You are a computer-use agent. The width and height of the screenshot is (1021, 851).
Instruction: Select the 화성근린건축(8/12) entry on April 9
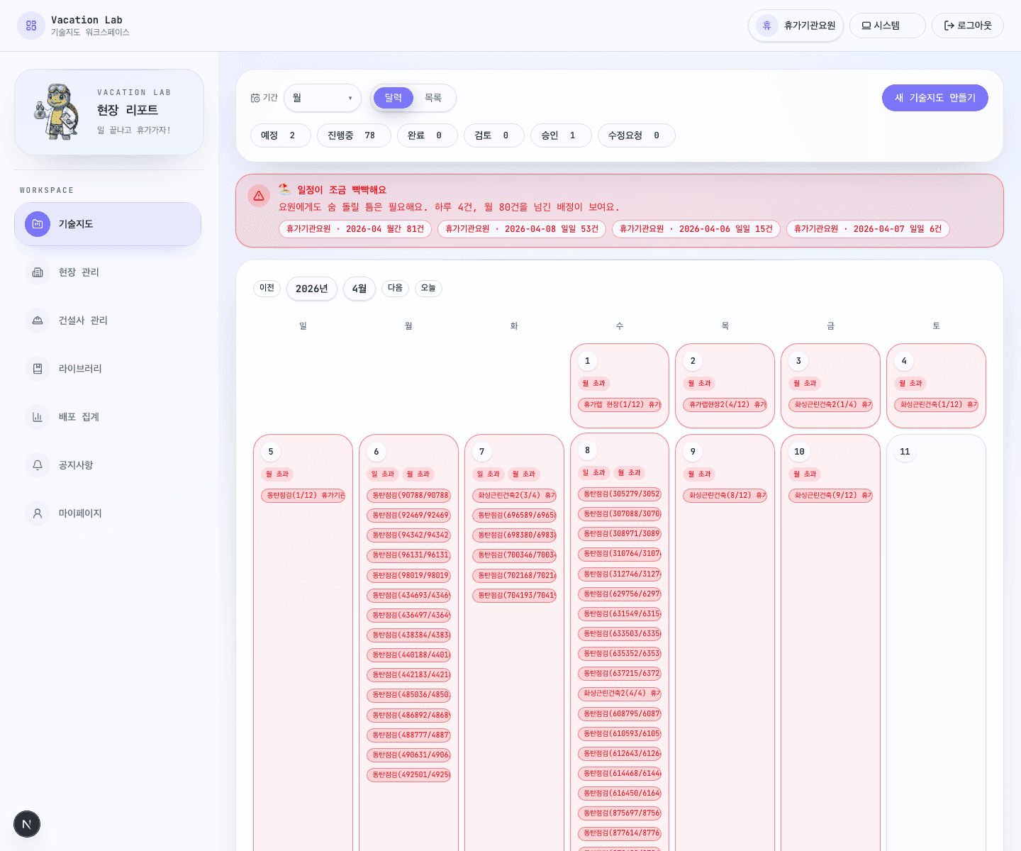pyautogui.click(x=725, y=496)
